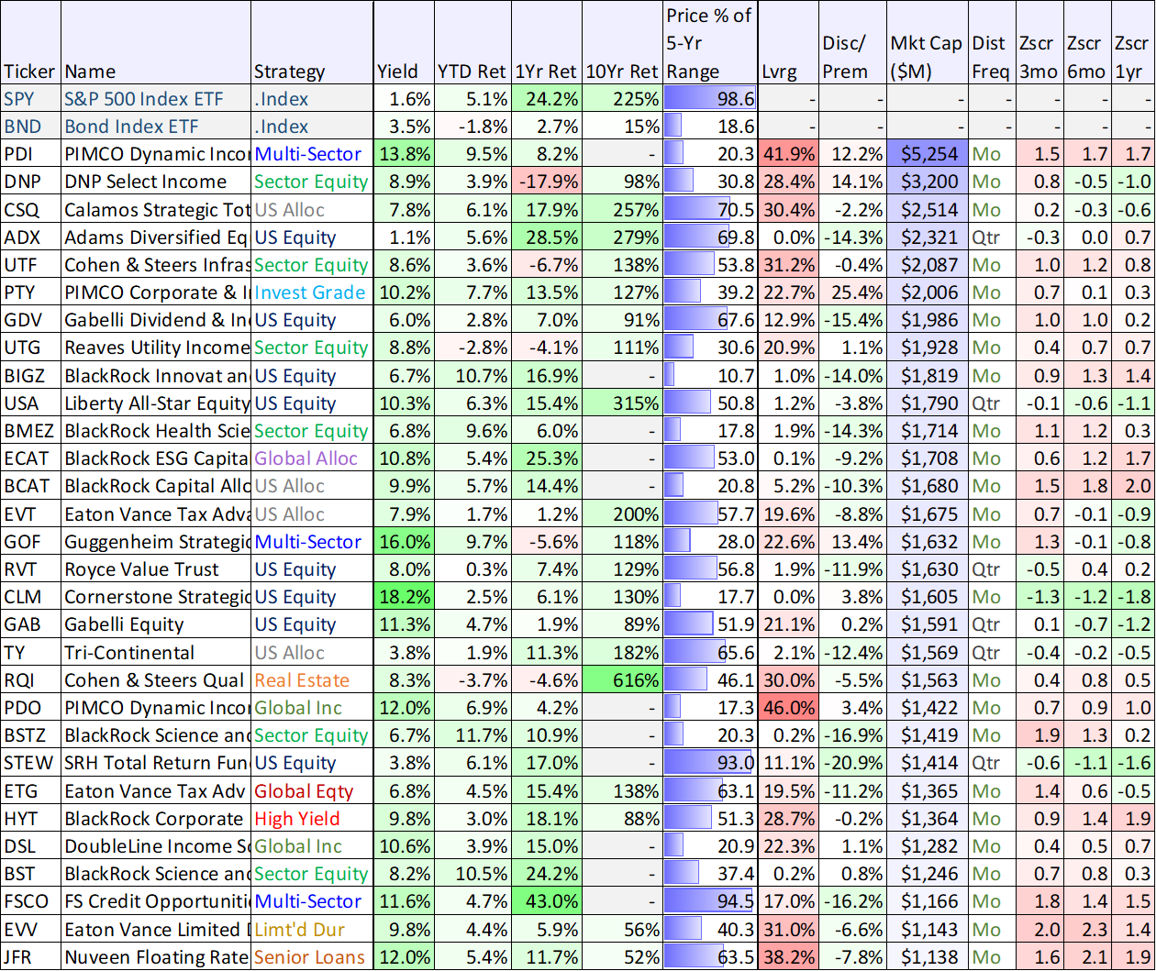Click the $1,138 market cap cell
This screenshot has height=971, width=1156.
click(927, 956)
